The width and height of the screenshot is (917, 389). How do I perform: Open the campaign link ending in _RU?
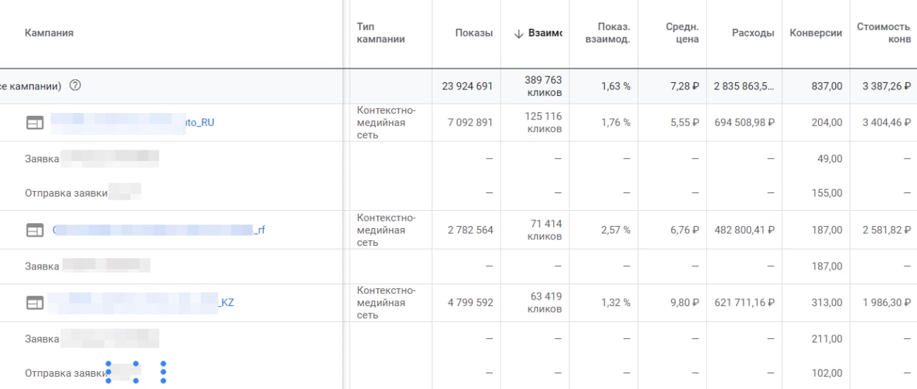coord(199,122)
